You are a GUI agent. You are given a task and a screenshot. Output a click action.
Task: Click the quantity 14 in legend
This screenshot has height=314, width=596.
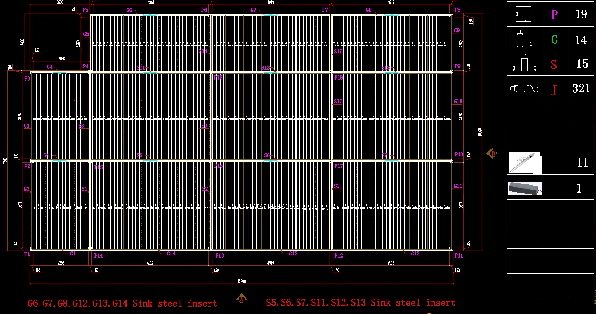[x=581, y=40]
